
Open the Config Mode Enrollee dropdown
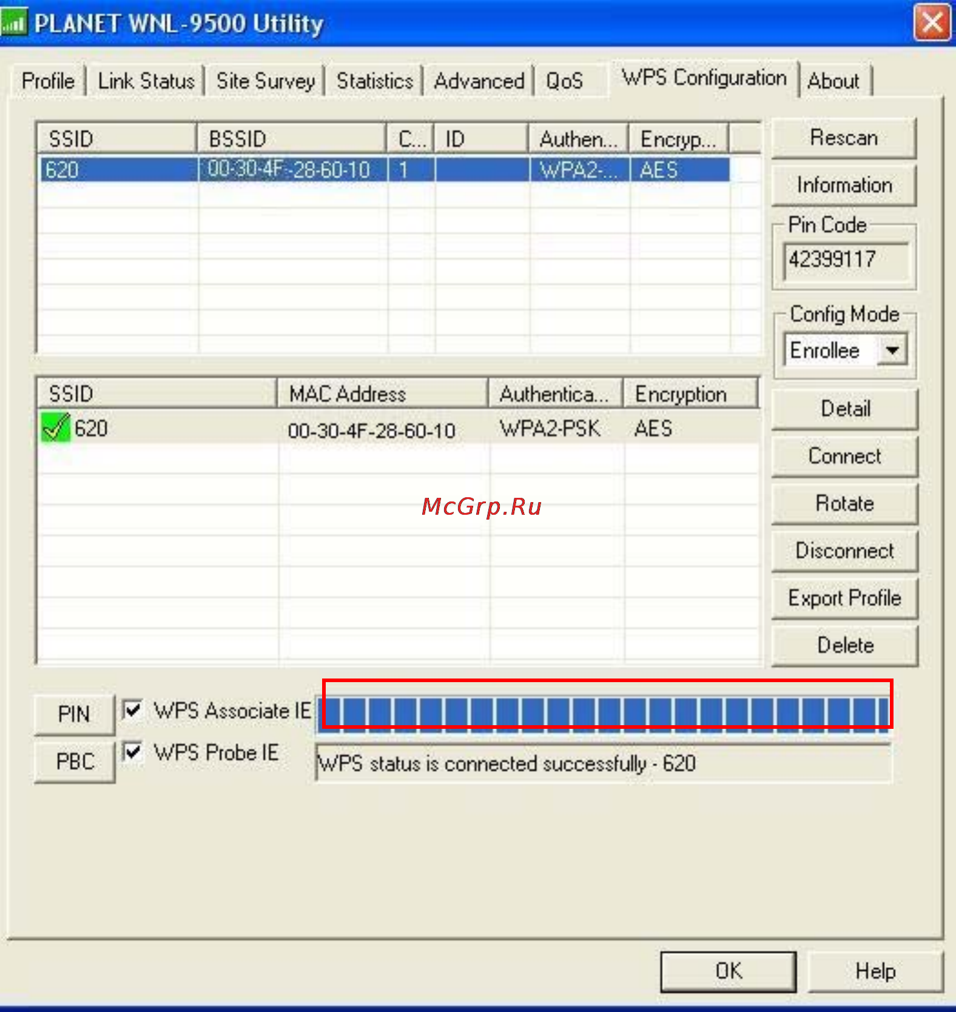pyautogui.click(x=892, y=350)
